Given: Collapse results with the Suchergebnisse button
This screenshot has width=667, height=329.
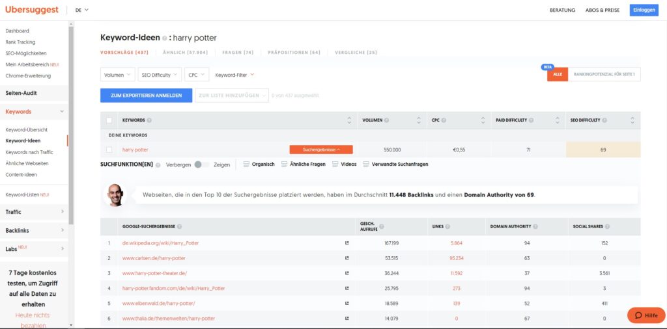Looking at the screenshot, I should 321,150.
